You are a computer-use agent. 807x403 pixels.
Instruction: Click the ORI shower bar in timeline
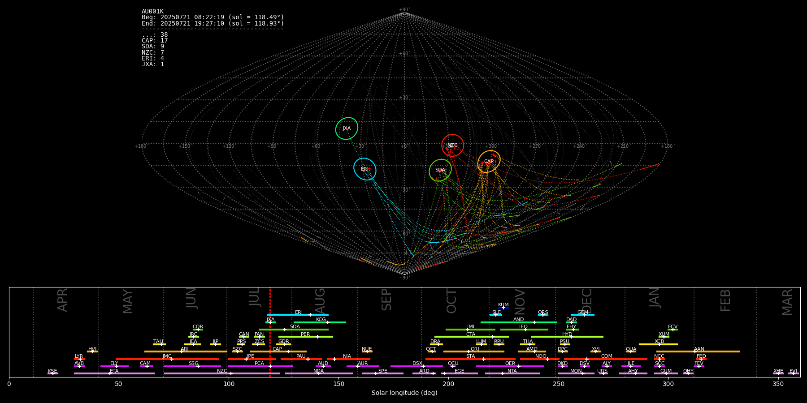point(474,352)
